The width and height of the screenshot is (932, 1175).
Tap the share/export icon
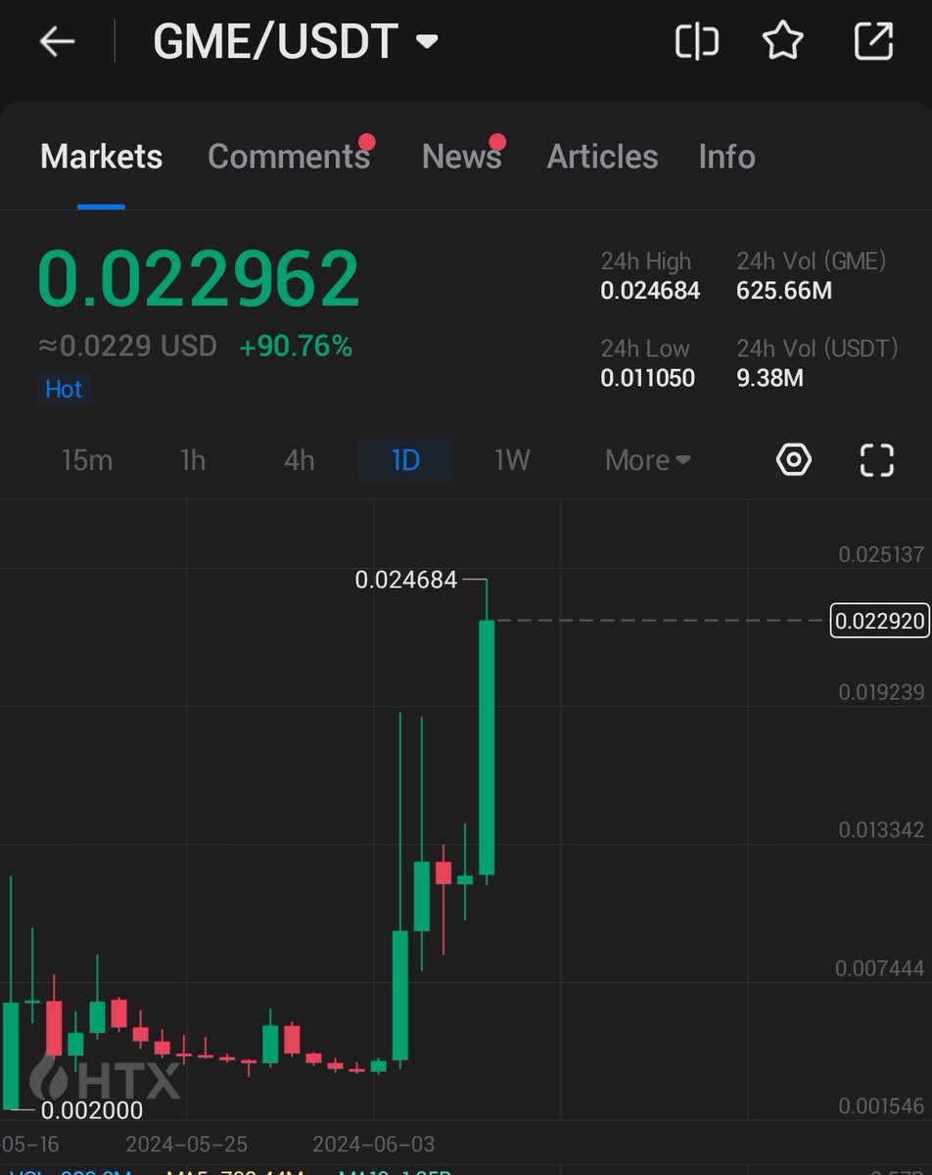coord(873,41)
